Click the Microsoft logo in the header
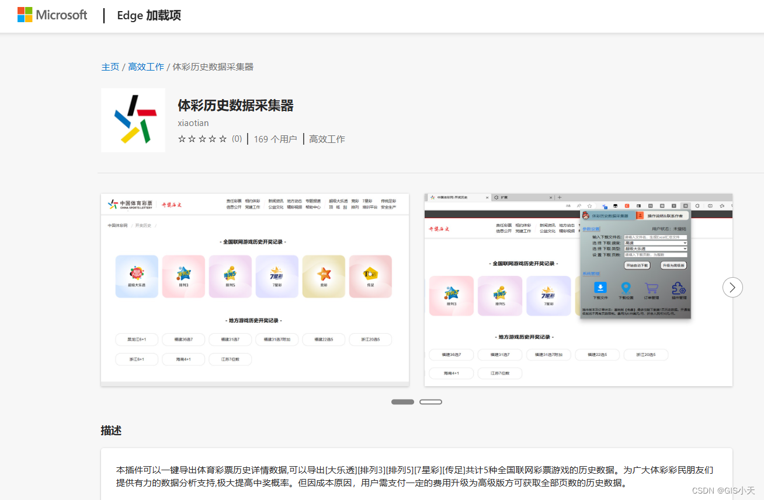This screenshot has height=500, width=764. (x=52, y=15)
